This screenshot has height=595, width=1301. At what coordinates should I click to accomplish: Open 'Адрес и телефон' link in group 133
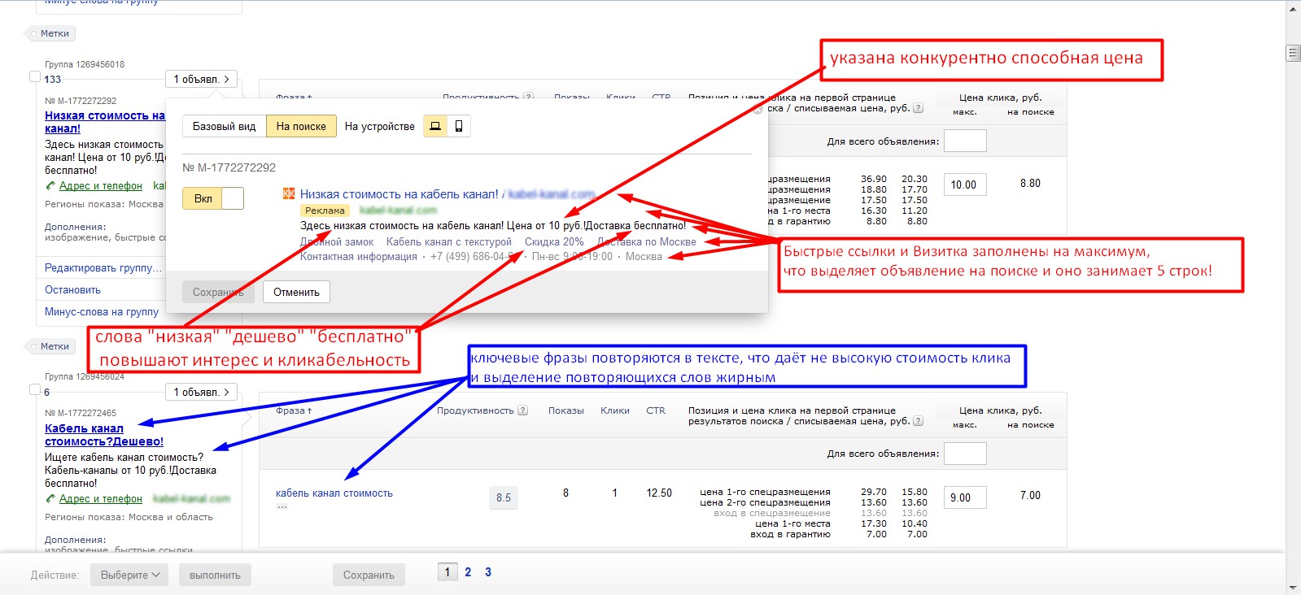(101, 186)
